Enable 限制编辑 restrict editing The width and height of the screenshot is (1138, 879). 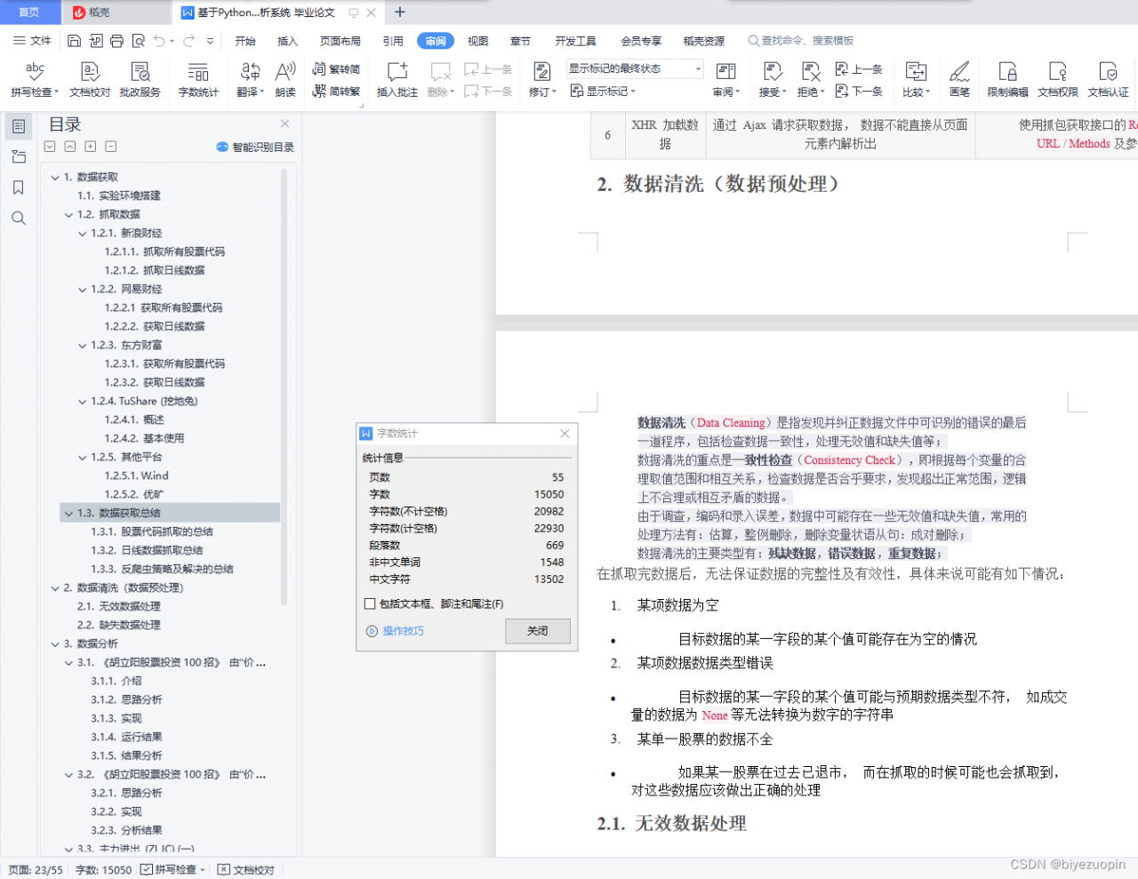(1006, 78)
